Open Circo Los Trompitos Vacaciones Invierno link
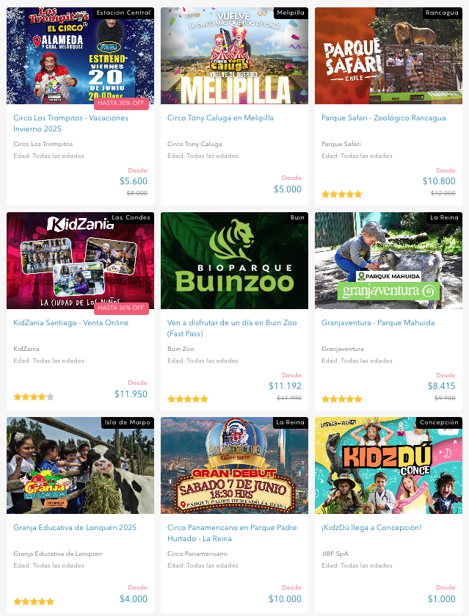The image size is (469, 616). (x=70, y=123)
